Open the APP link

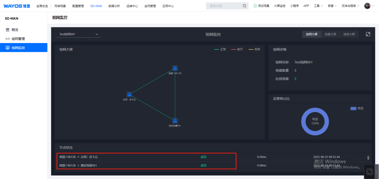click(x=306, y=6)
